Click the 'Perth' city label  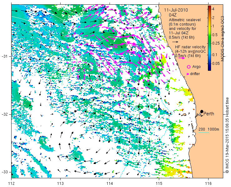click(x=209, y=114)
